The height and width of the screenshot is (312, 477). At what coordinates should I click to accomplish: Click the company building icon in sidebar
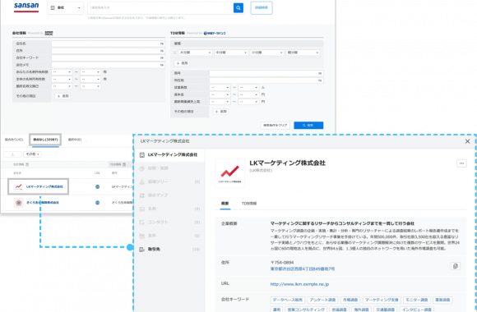[x=141, y=155]
